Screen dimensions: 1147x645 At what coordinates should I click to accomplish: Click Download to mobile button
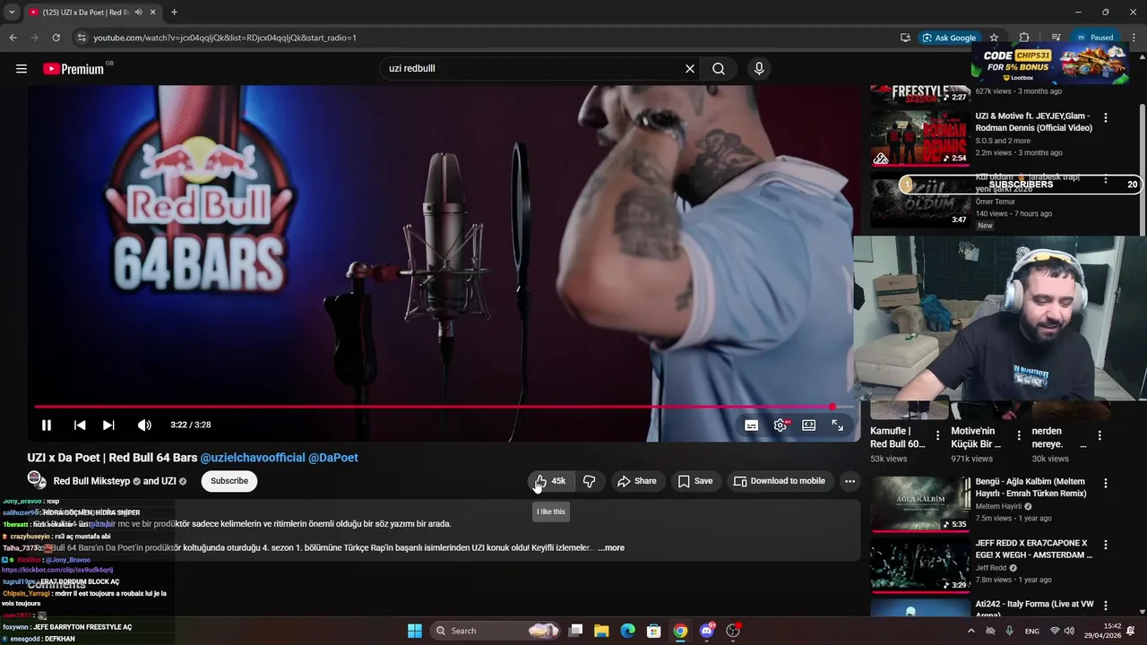[x=780, y=481]
